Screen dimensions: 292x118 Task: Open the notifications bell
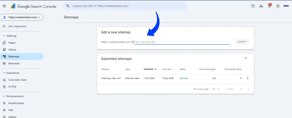point(269,6)
